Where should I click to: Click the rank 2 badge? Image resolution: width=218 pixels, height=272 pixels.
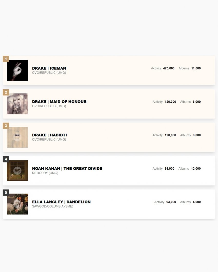click(6, 92)
